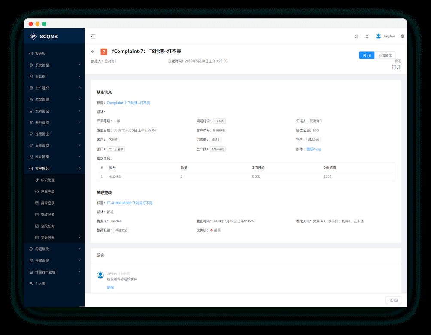Click the macOS green maximize window button
The height and width of the screenshot is (335, 431).
(x=44, y=24)
